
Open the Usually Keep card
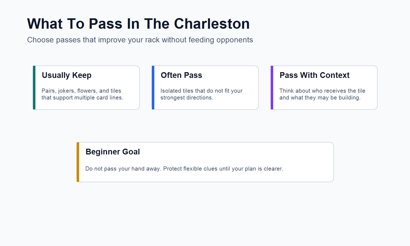[x=86, y=87]
